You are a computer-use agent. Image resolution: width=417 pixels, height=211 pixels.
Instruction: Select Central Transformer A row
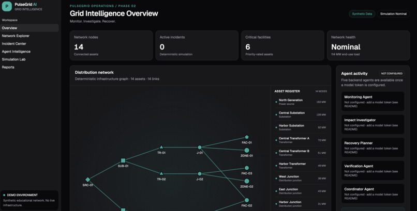pyautogui.click(x=301, y=140)
